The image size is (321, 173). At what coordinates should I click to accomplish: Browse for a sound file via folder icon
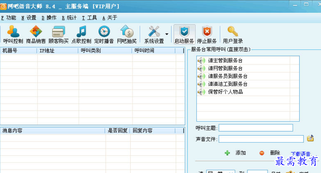[310, 138]
